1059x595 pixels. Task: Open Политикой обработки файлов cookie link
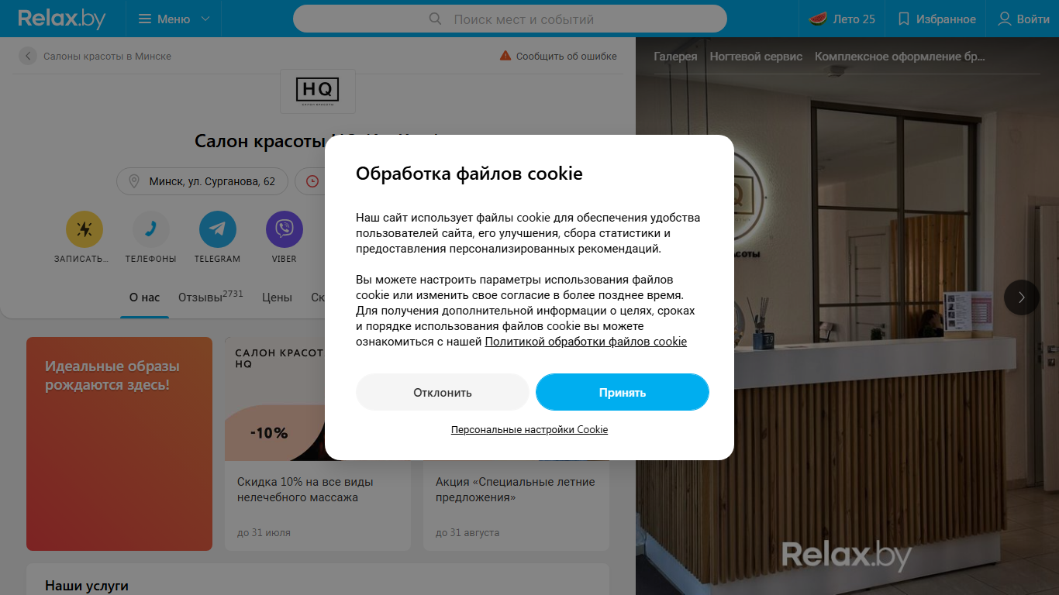point(586,342)
